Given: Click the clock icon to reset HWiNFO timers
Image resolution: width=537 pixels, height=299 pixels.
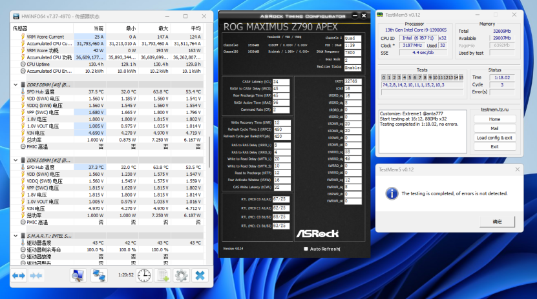Looking at the screenshot, I should point(144,275).
